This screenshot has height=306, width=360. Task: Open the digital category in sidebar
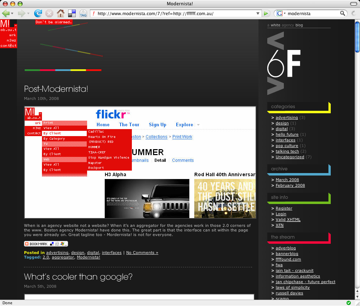(281, 129)
